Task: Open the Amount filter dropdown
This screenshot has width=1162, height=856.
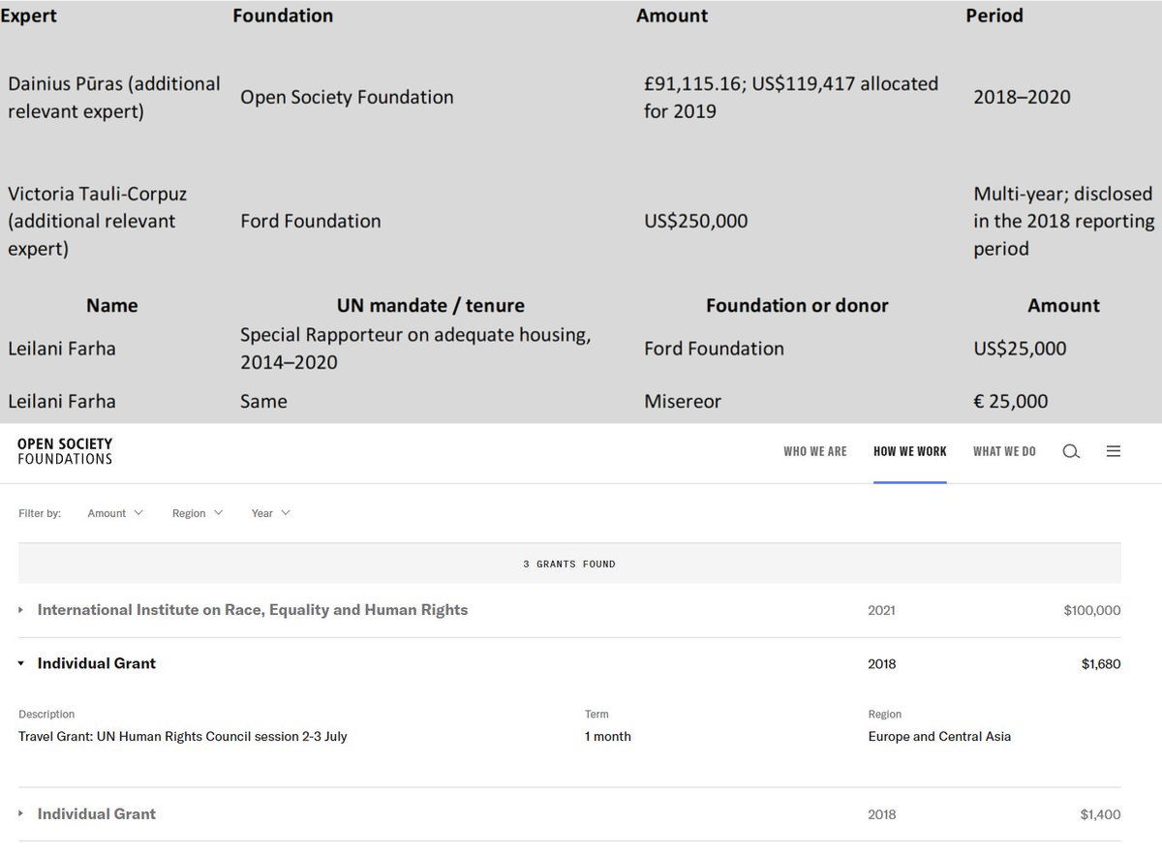Action: coord(115,513)
